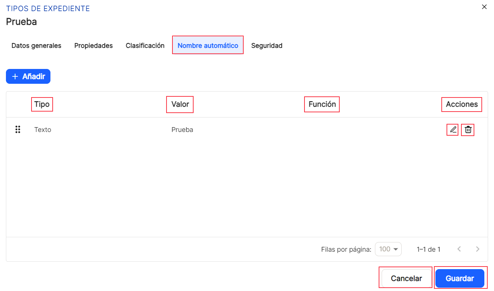
Task: Click the Texto type cell
Action: [x=43, y=130]
